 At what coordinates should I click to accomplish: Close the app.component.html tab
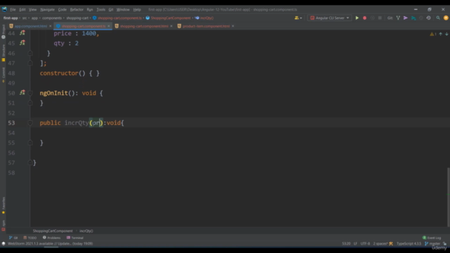(50, 26)
